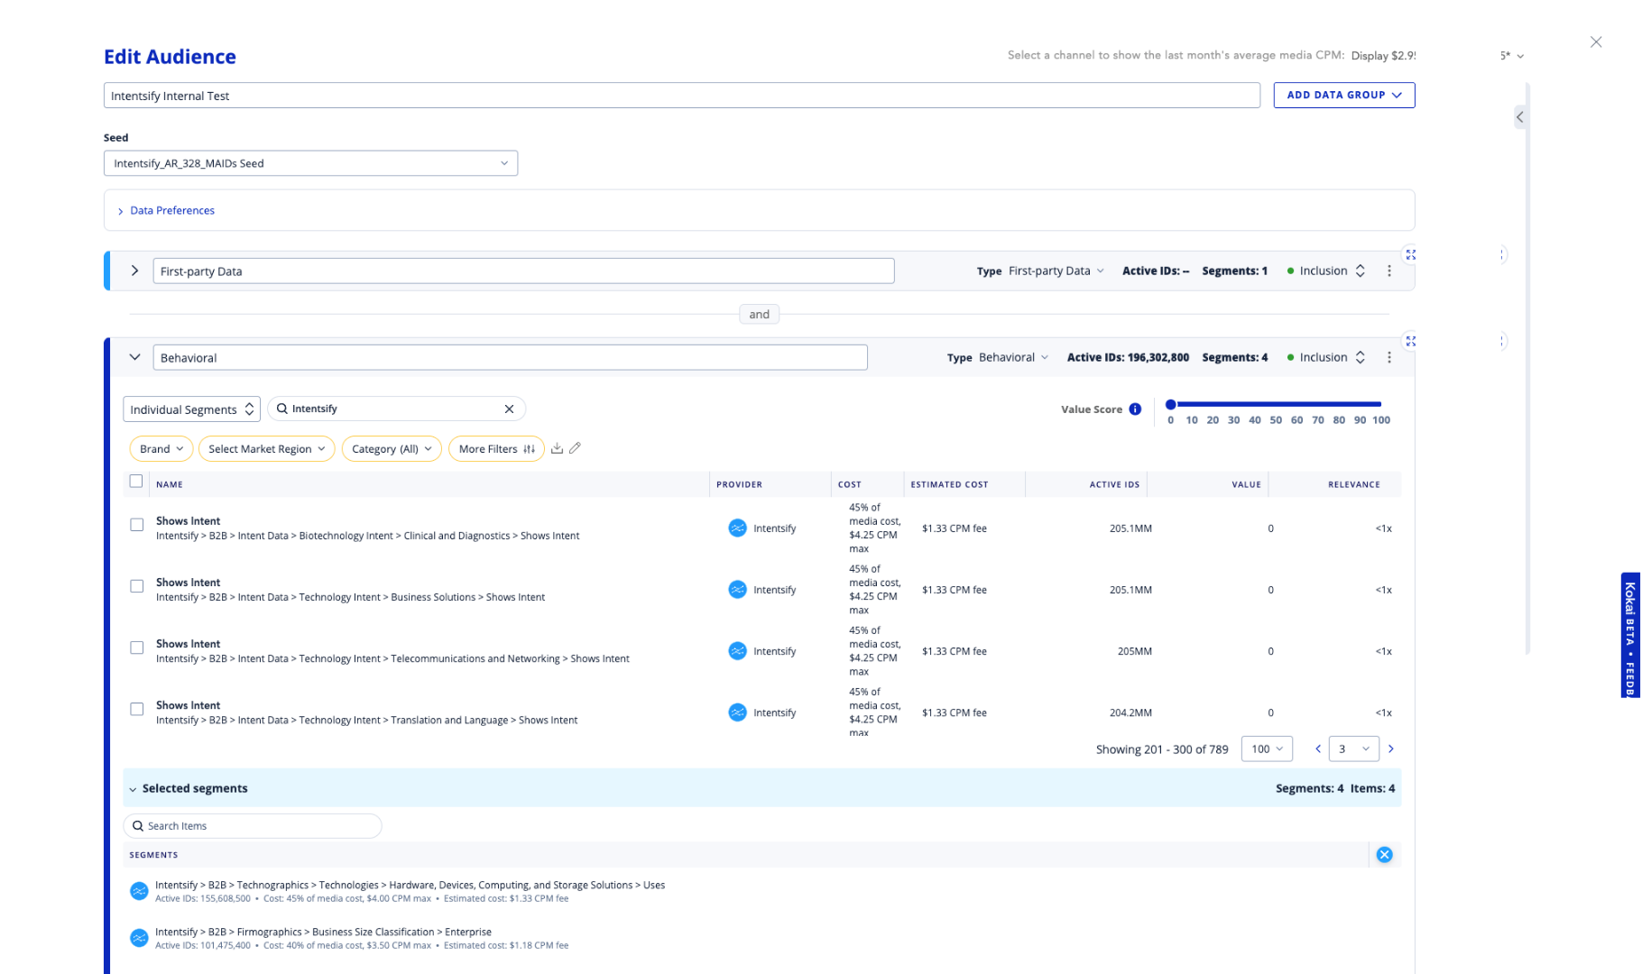
Task: Open the Value Score info tooltip icon
Action: click(1135, 409)
